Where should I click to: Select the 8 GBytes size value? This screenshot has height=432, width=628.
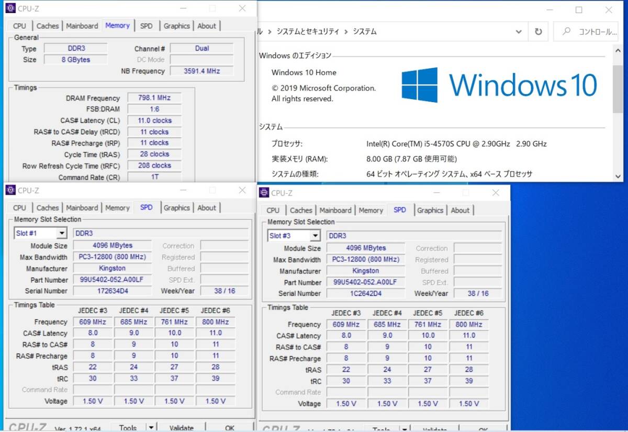pos(75,60)
